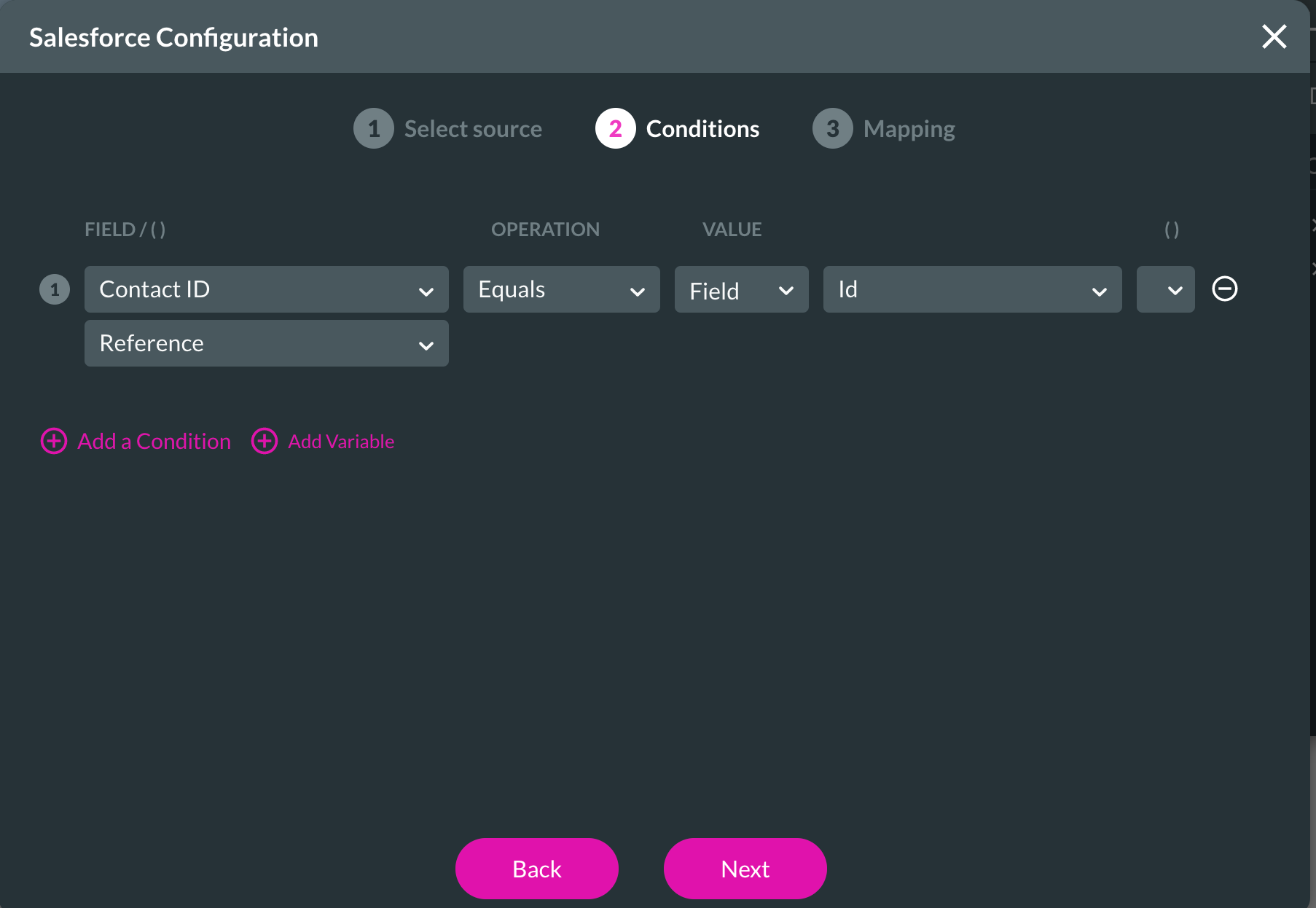Open the Reference dropdown

coord(267,343)
